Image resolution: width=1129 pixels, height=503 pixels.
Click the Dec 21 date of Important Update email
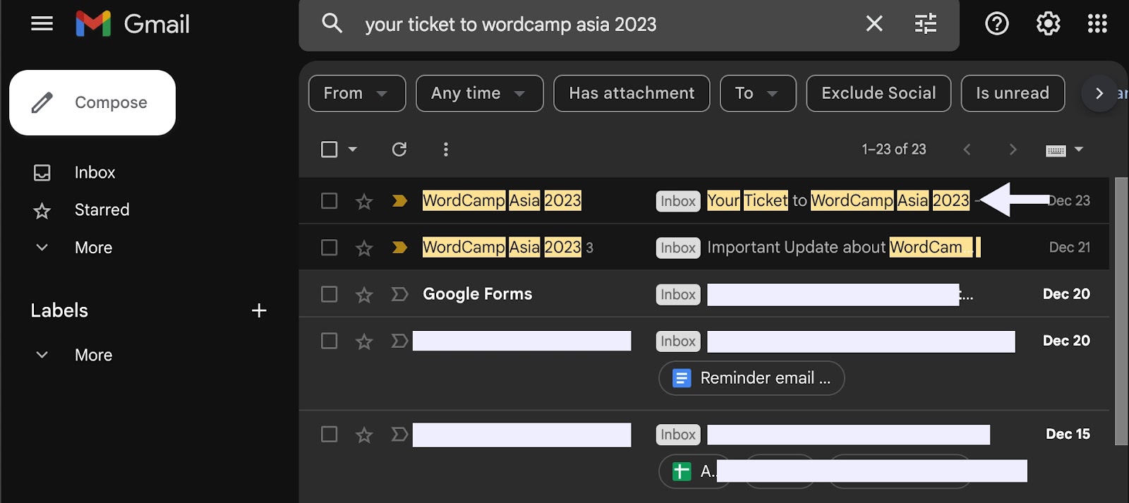click(x=1069, y=248)
